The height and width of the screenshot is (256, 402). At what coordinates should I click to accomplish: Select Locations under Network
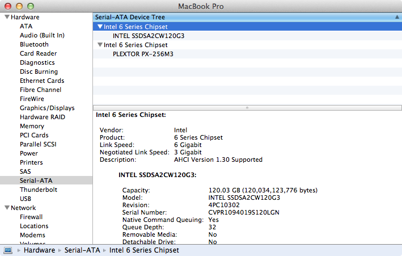34,226
